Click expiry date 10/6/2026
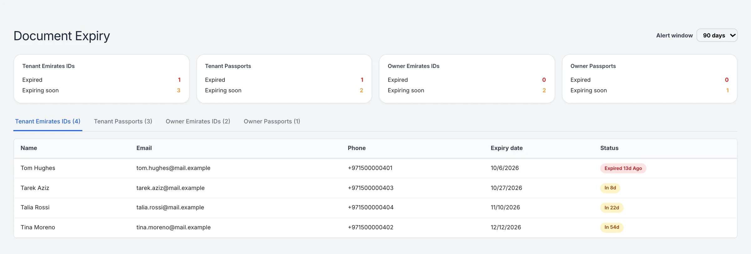The height and width of the screenshot is (254, 751). click(x=505, y=168)
